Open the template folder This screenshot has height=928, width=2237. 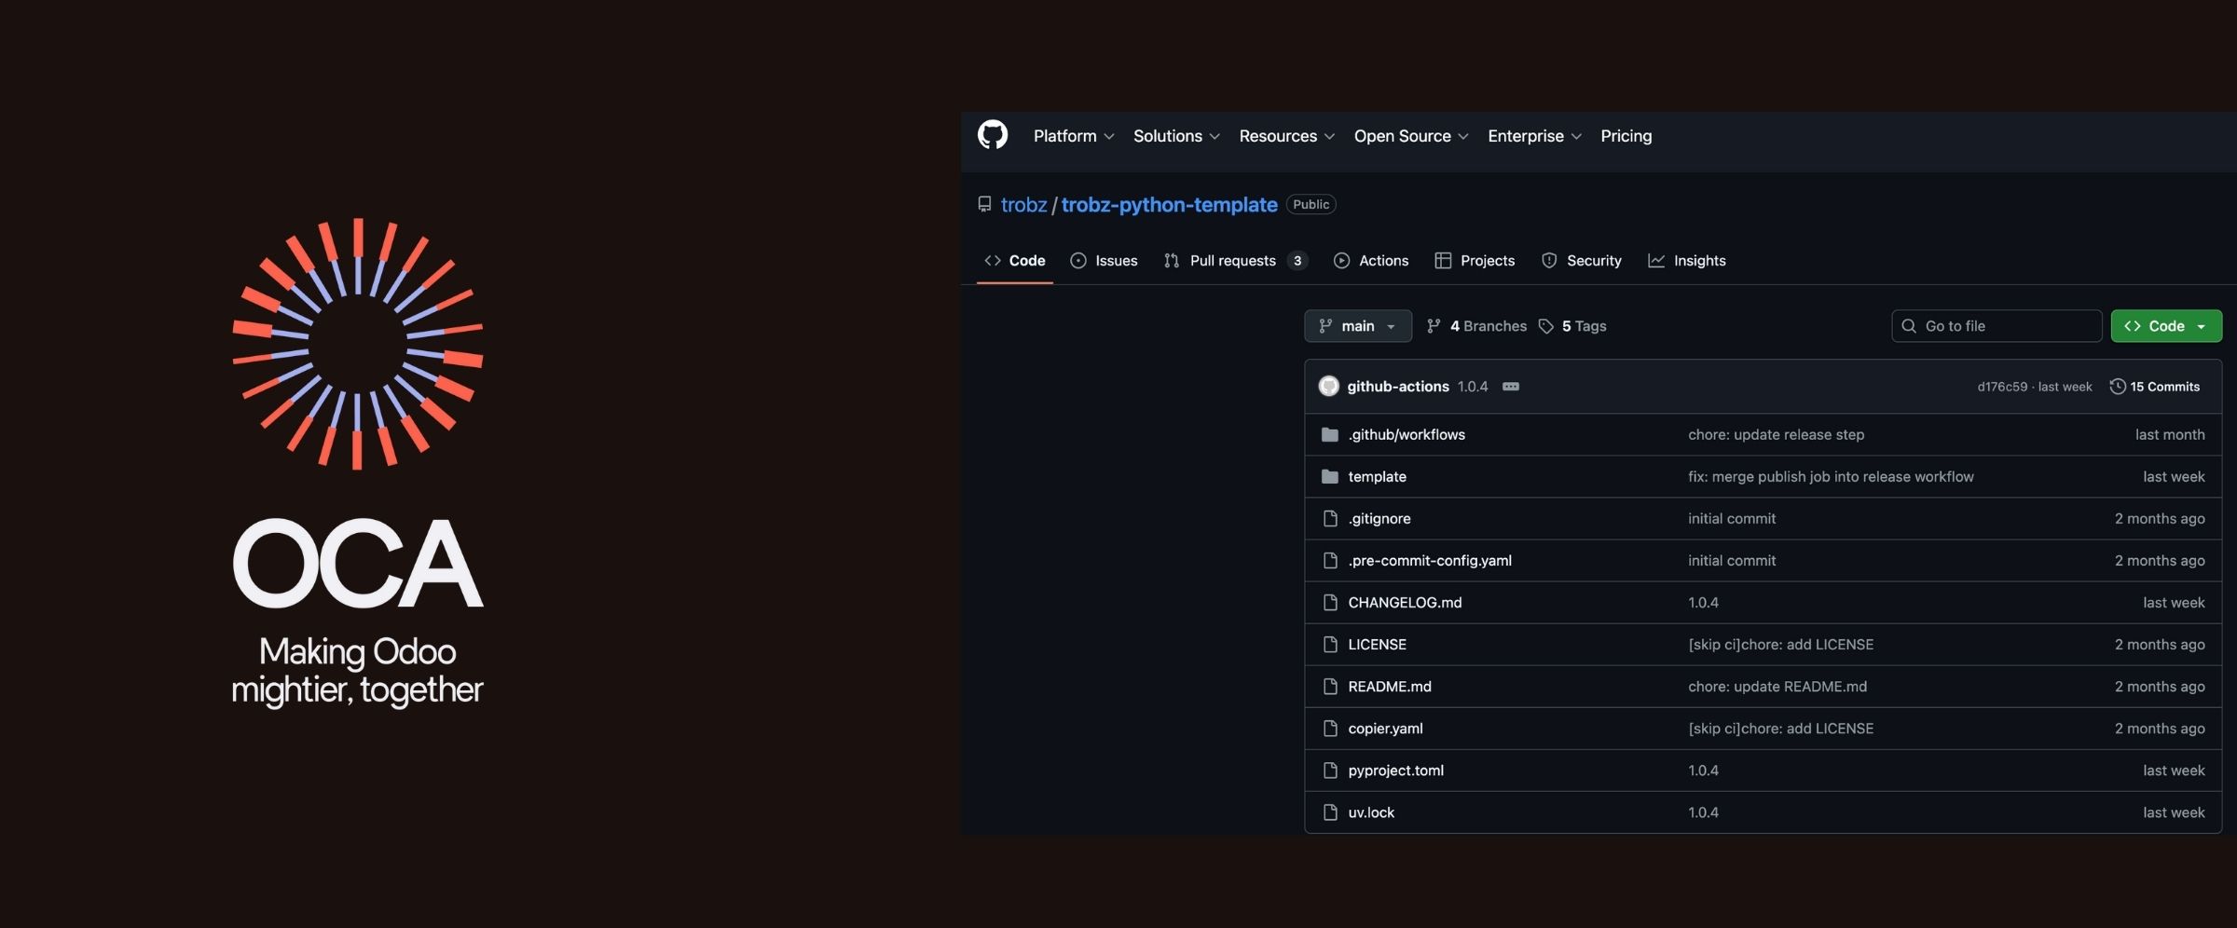(1377, 476)
